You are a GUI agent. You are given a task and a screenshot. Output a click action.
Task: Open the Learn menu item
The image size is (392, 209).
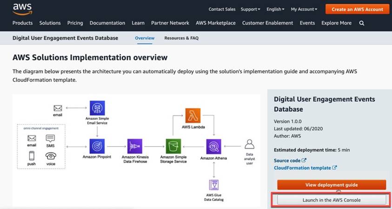(138, 23)
